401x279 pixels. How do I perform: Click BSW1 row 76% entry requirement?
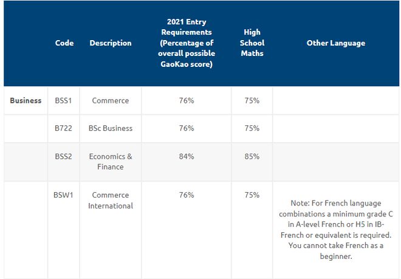187,195
